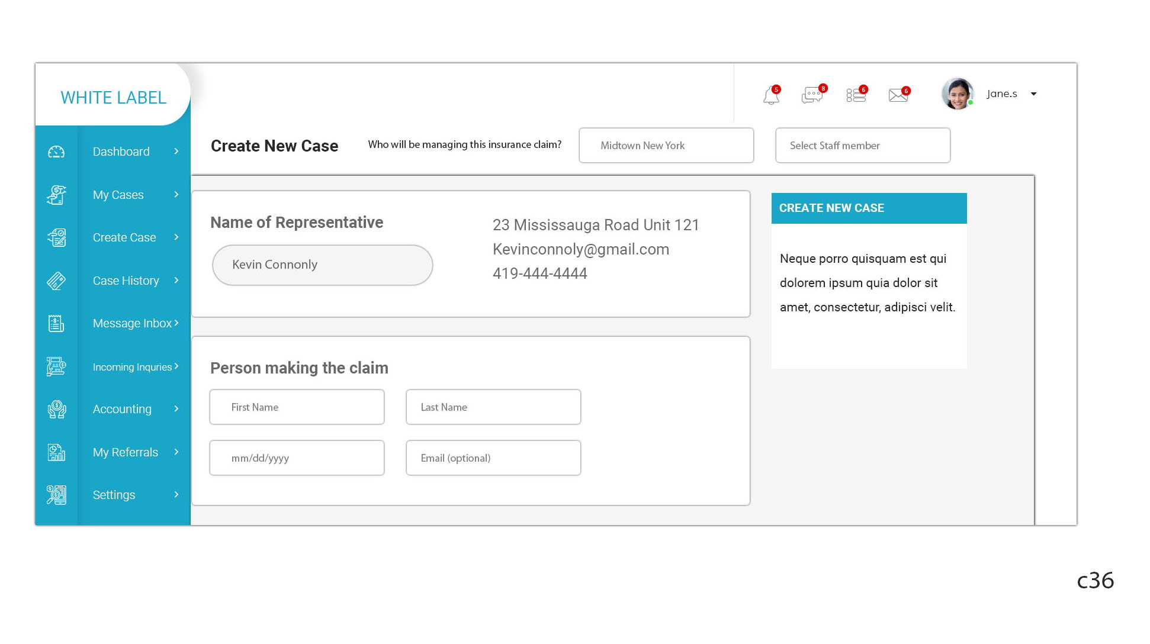Click the My Cases sidebar icon
The image size is (1150, 644).
56,195
